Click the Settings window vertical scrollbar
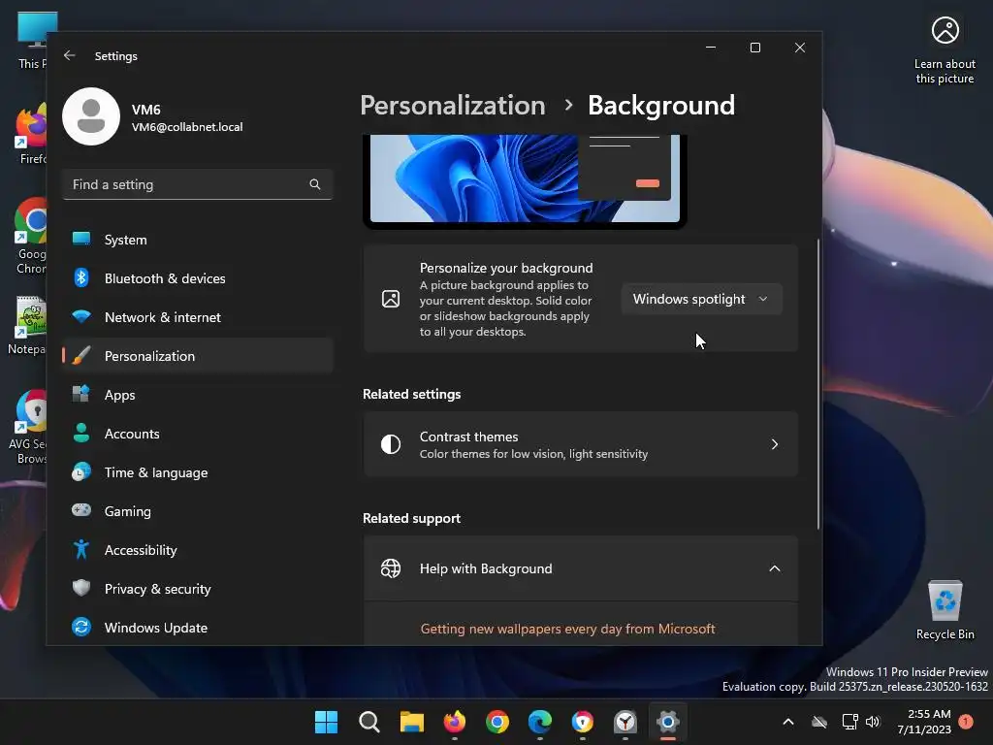The height and width of the screenshot is (745, 993). pos(818,384)
